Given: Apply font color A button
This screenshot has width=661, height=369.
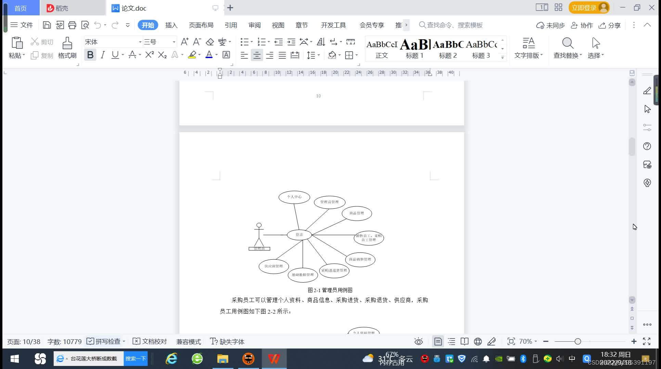Looking at the screenshot, I should [x=209, y=55].
